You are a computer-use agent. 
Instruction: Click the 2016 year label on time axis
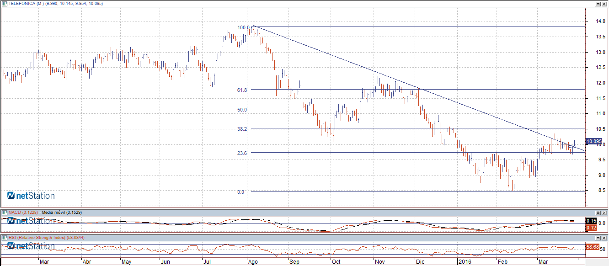(464, 262)
